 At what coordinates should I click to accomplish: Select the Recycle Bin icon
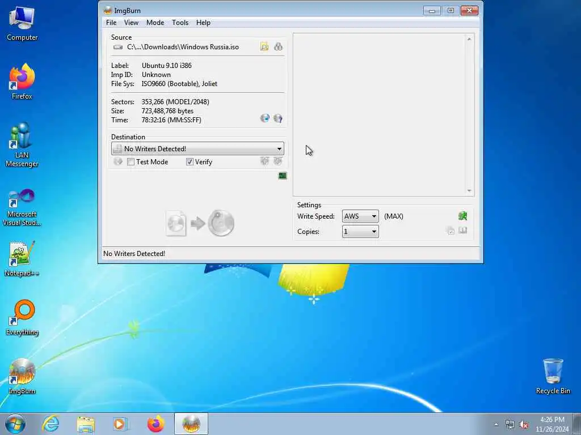click(553, 377)
